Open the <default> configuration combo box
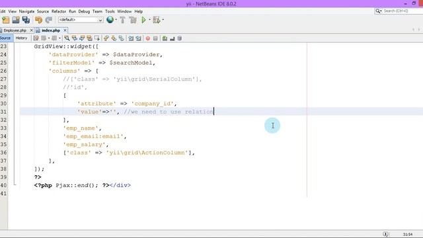This screenshot has height=238, width=423. pos(81,20)
